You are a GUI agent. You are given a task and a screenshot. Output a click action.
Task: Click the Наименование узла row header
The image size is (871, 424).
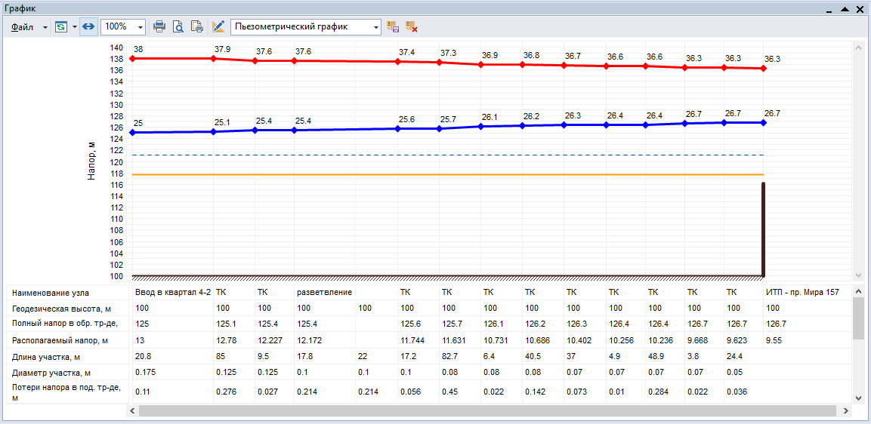click(x=69, y=292)
